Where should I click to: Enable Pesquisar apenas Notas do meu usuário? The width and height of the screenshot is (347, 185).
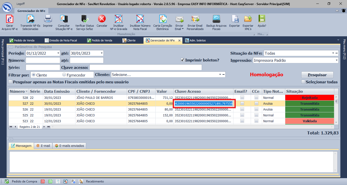(x=10, y=82)
